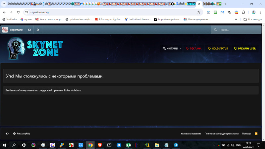Viewport: 265px width, 149px height.
Task: Add a new tab with the plus button
Action: click(x=225, y=4)
